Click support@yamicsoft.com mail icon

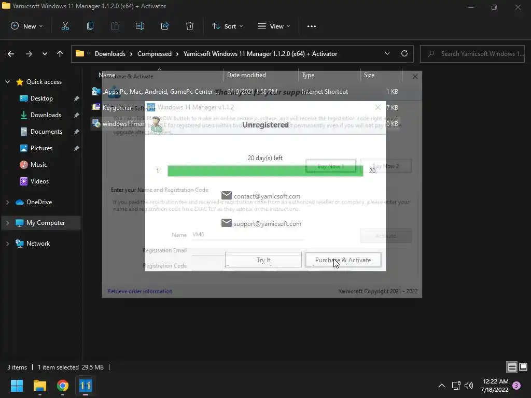(x=226, y=223)
